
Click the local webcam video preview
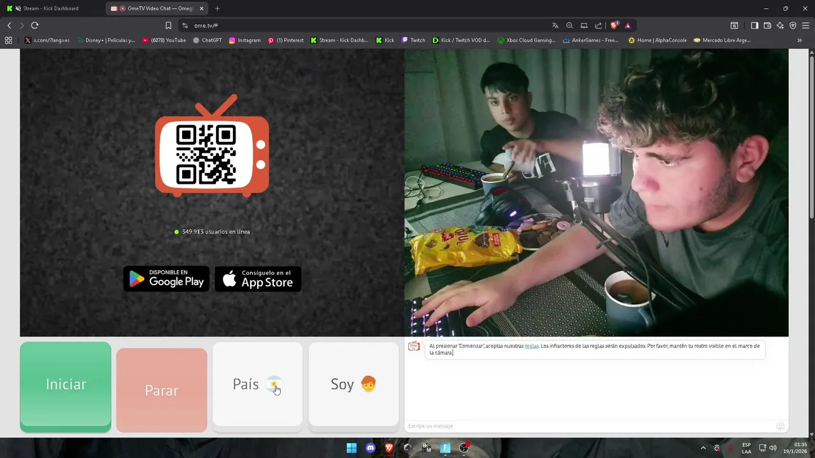coord(596,193)
